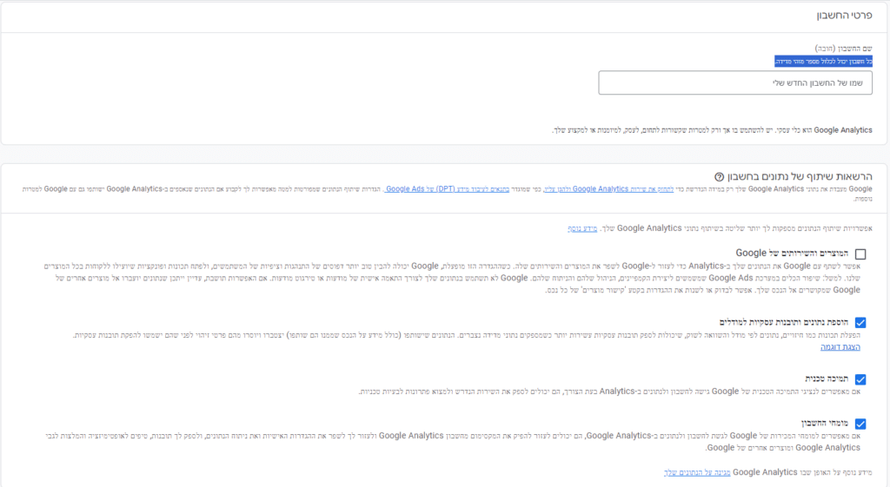Follow the 'מידע נוסף' link
Viewport: 890px width, 487px height.
582,228
